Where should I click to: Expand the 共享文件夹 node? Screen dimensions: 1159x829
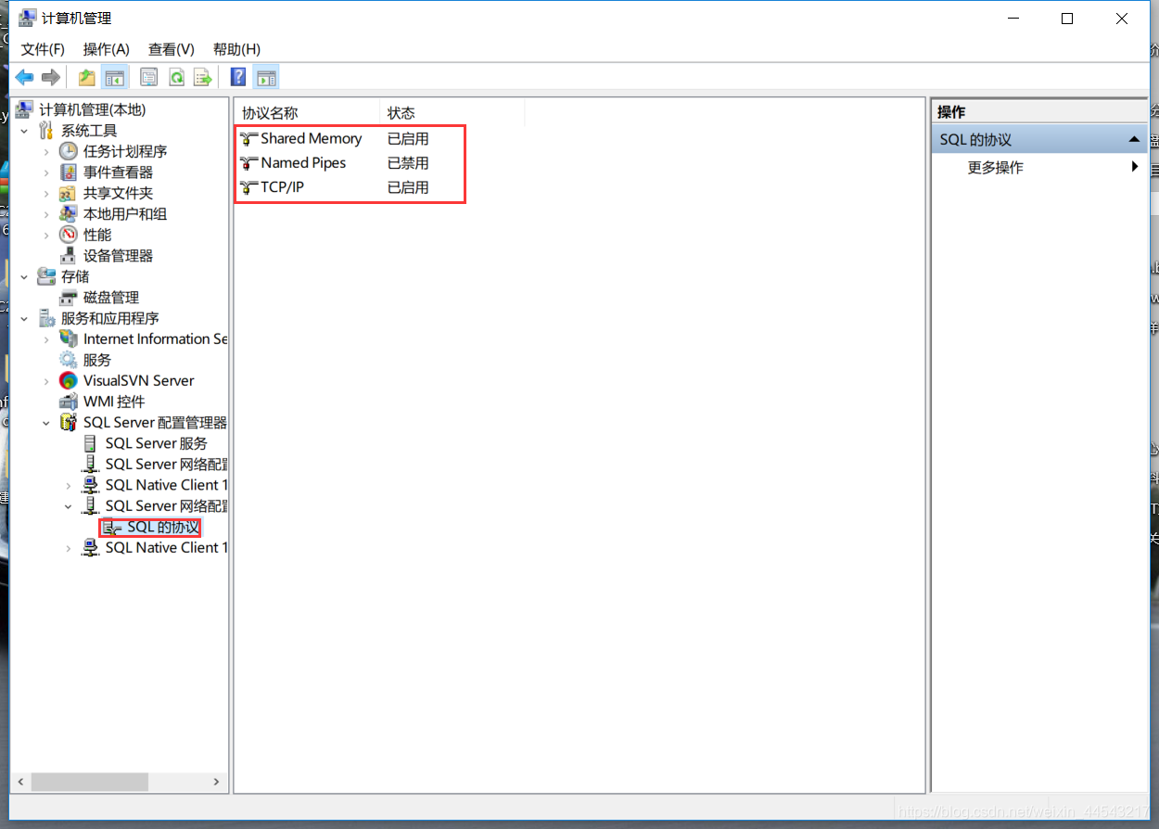(x=46, y=193)
